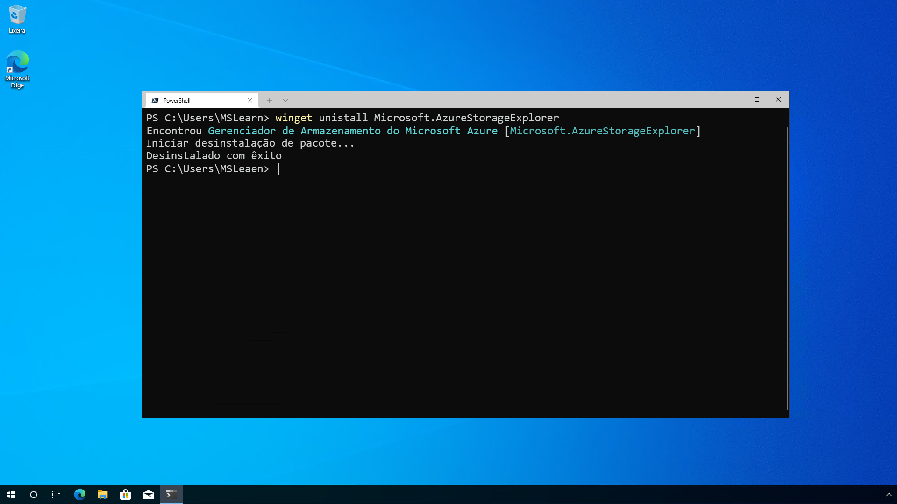The image size is (897, 504).
Task: Open the Lixeira recycle bin icon
Action: [17, 19]
